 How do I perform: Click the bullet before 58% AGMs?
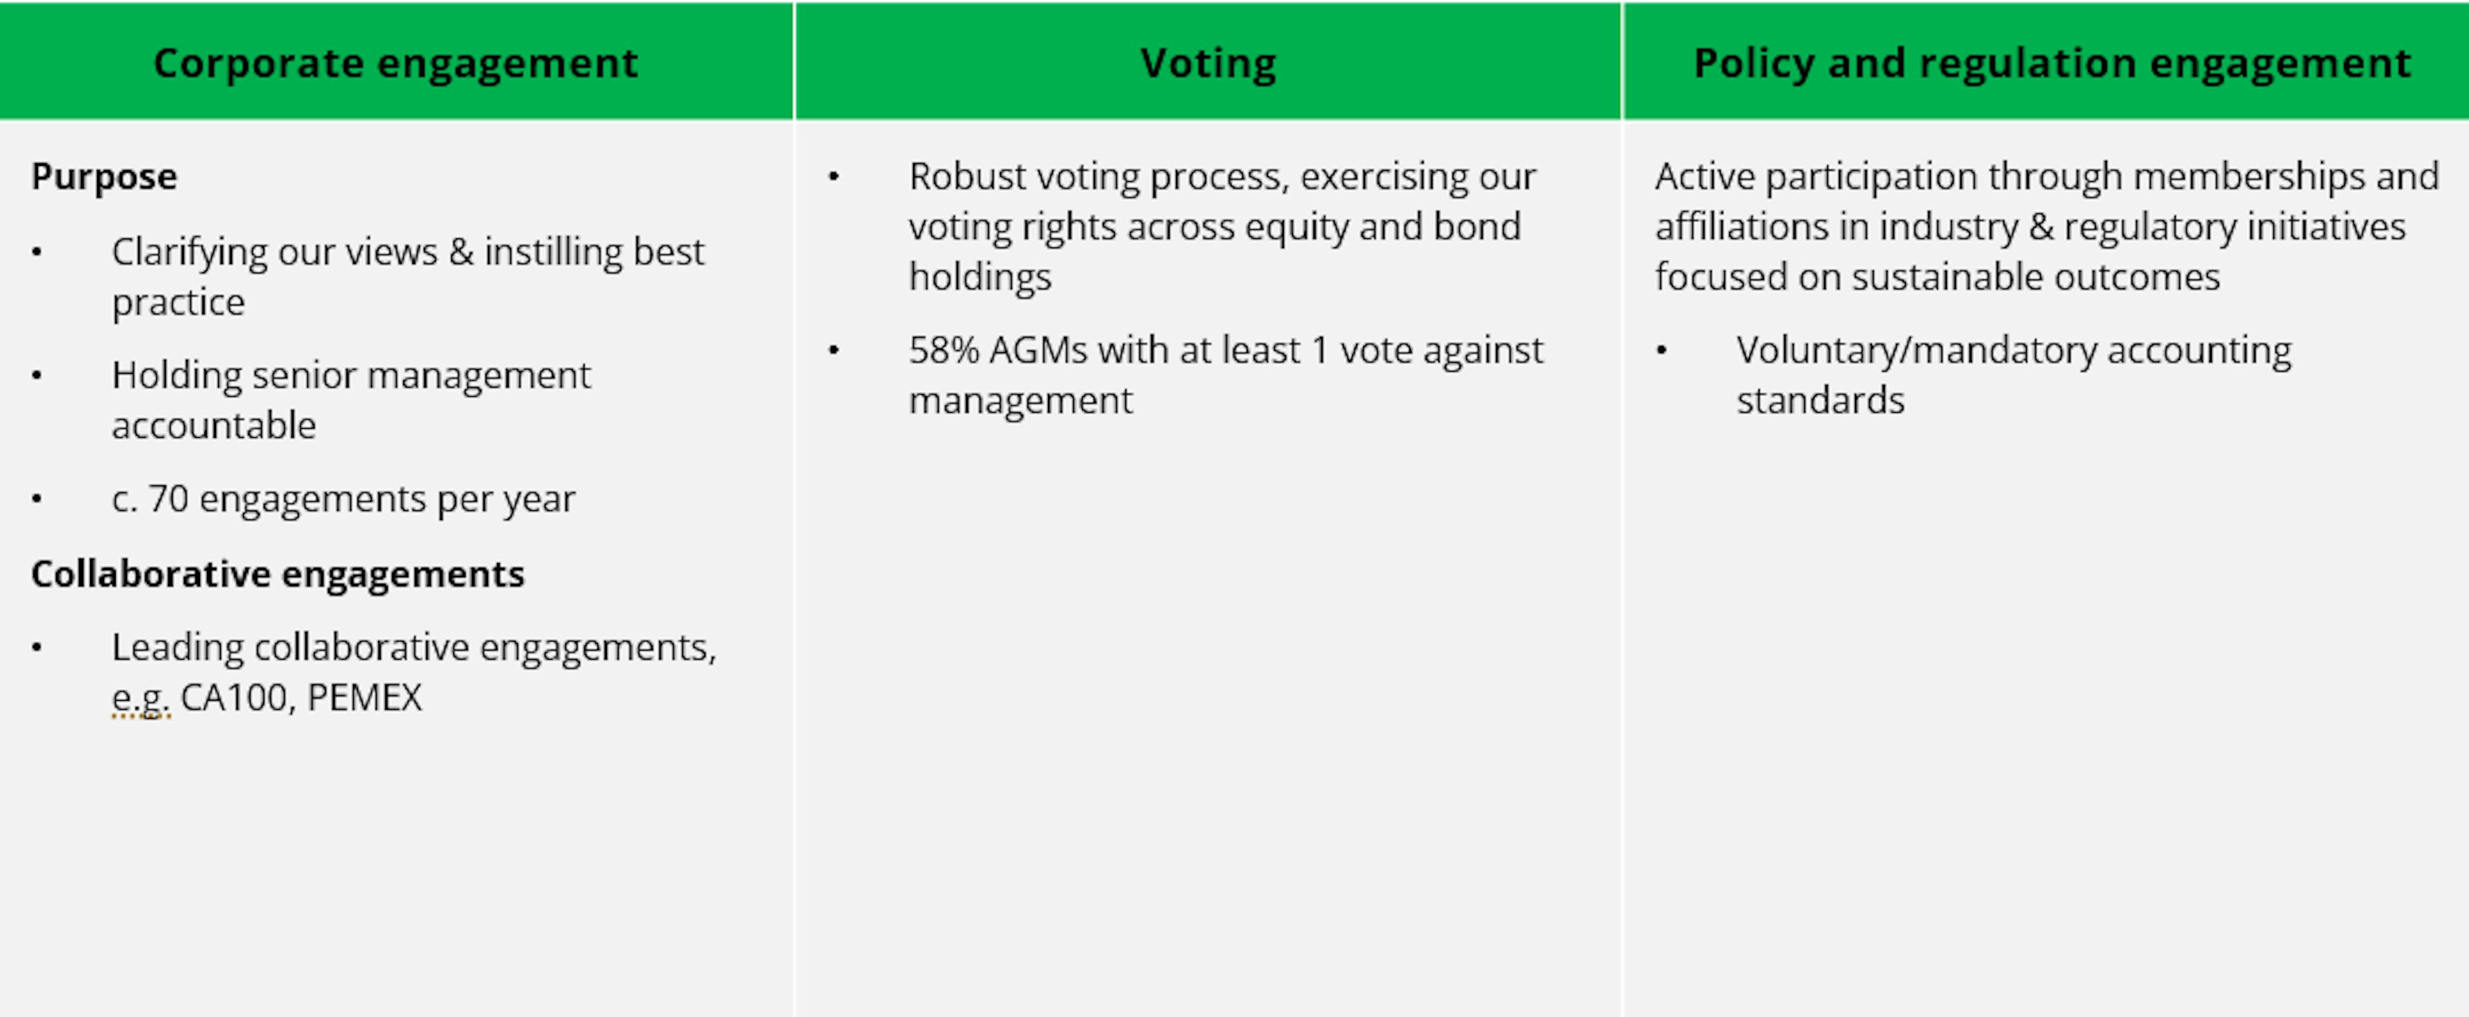[x=834, y=351]
